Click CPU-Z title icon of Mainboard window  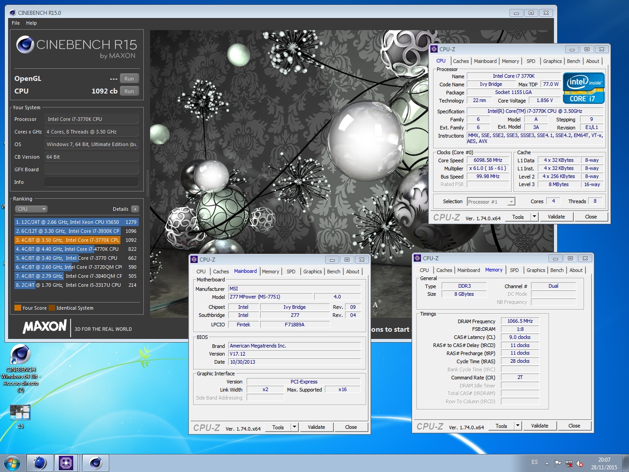pos(194,260)
